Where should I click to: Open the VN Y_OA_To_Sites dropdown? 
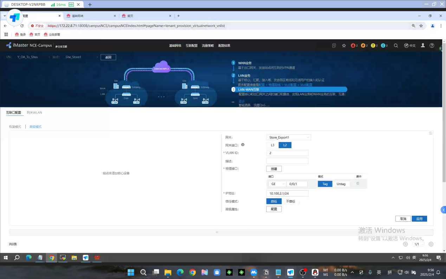[33, 57]
